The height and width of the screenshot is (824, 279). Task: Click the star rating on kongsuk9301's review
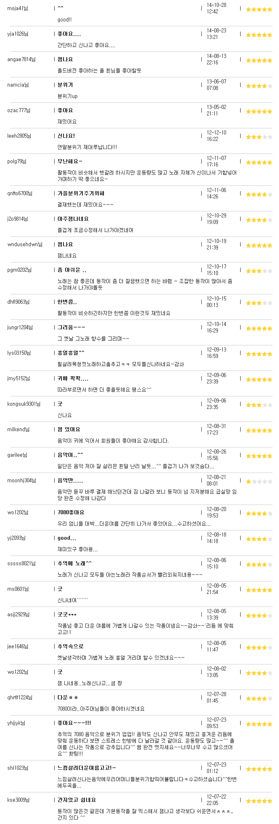coord(259,405)
